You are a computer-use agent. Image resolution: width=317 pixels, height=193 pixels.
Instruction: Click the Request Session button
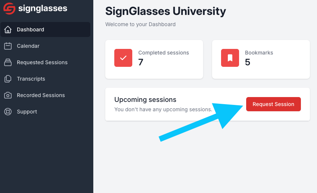click(273, 104)
